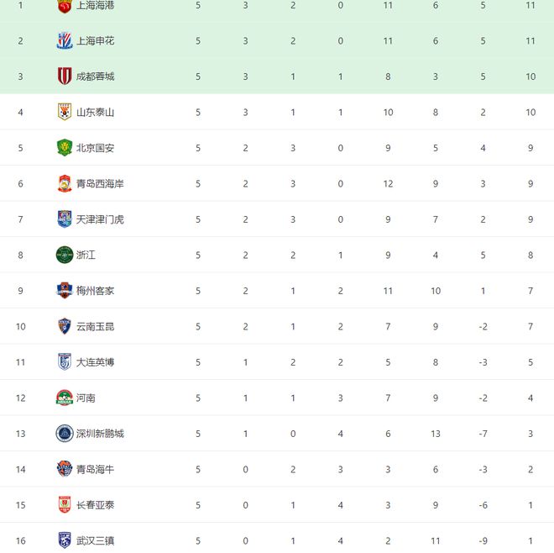Click the 梅州客家 team crest

[x=65, y=291]
